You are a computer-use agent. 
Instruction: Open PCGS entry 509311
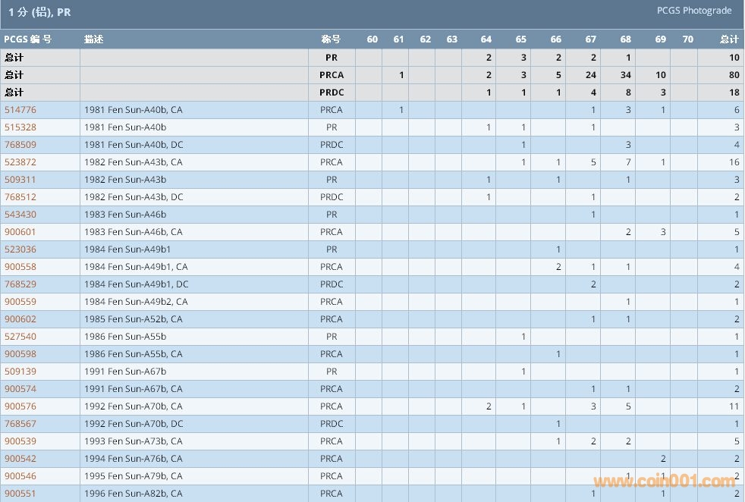point(20,180)
